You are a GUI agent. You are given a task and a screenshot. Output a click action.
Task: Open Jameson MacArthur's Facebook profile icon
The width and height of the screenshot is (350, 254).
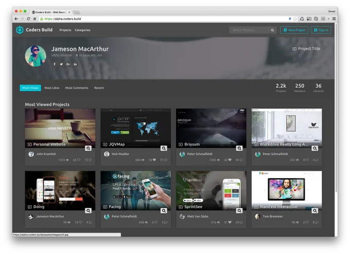click(55, 64)
